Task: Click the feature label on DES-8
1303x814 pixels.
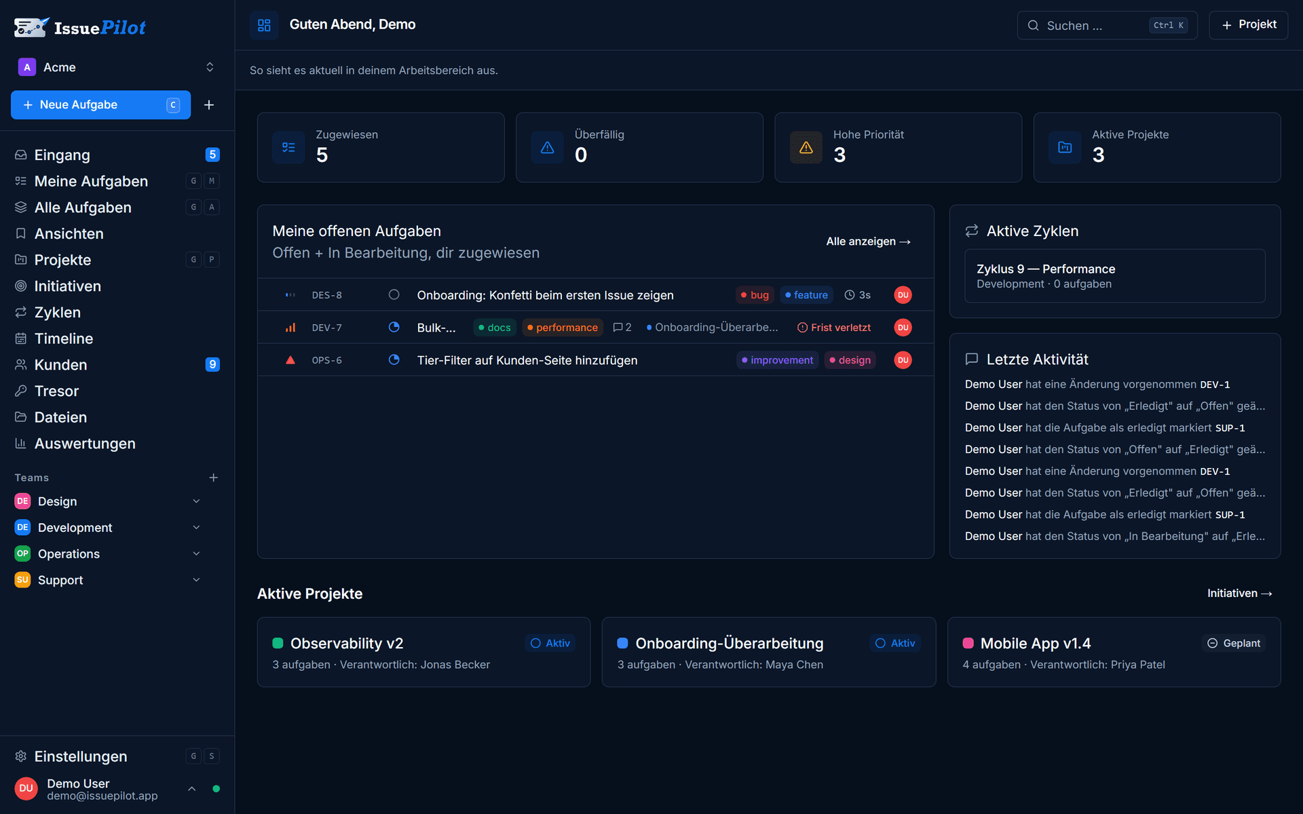Action: [806, 295]
